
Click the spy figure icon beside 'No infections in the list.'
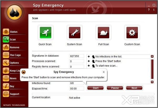point(93,57)
